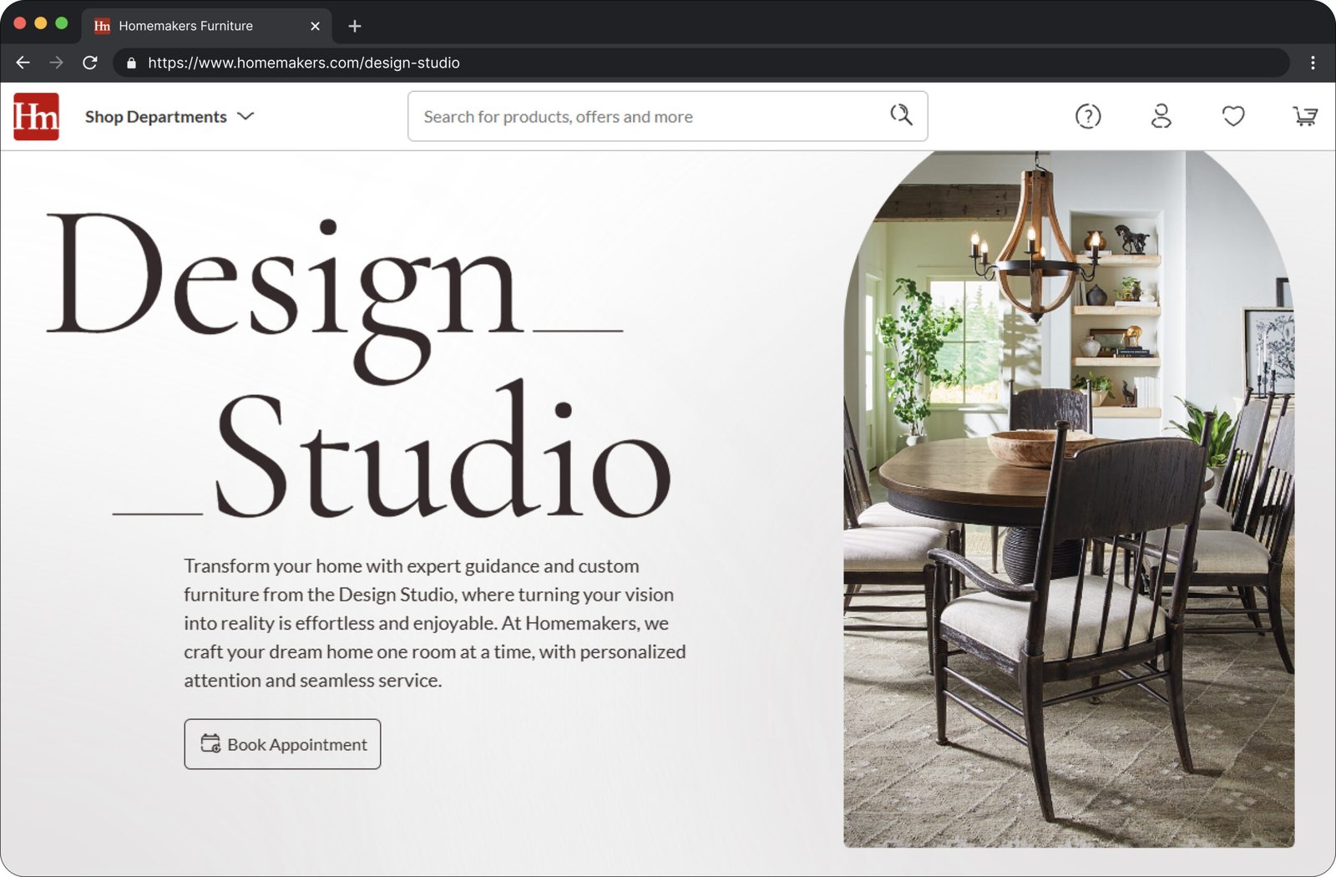
Task: Click the browser forward arrow
Action: pos(56,63)
